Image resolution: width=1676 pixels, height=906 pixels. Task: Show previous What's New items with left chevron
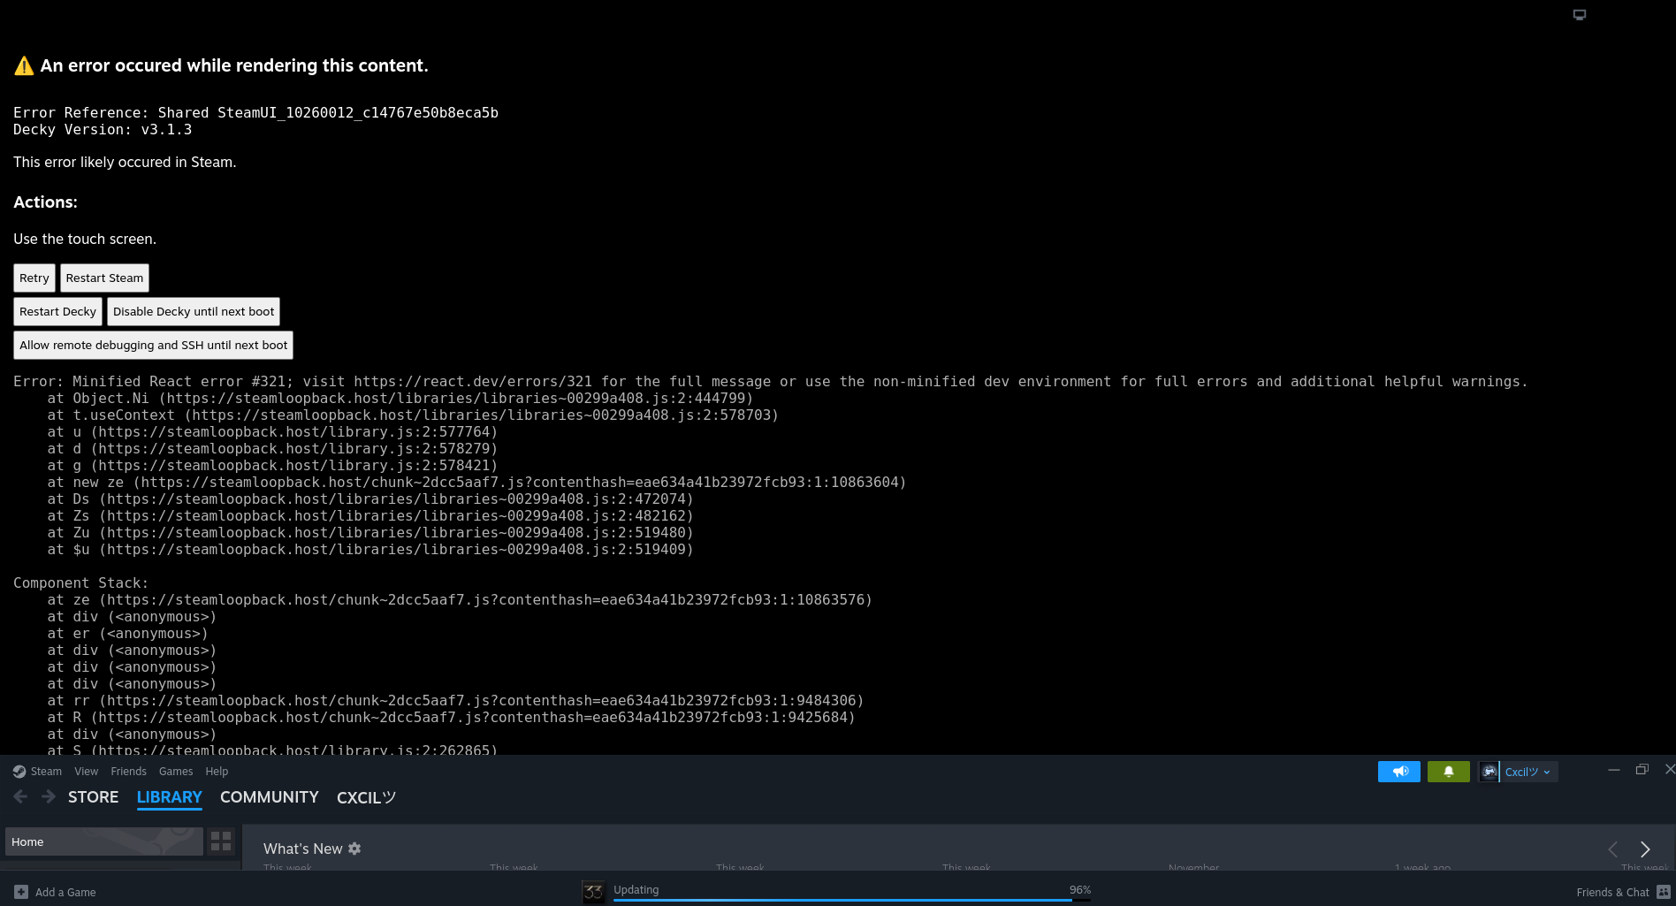[x=1613, y=849]
